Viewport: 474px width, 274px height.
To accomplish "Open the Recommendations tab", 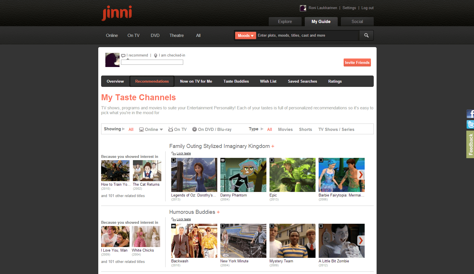I will (152, 81).
